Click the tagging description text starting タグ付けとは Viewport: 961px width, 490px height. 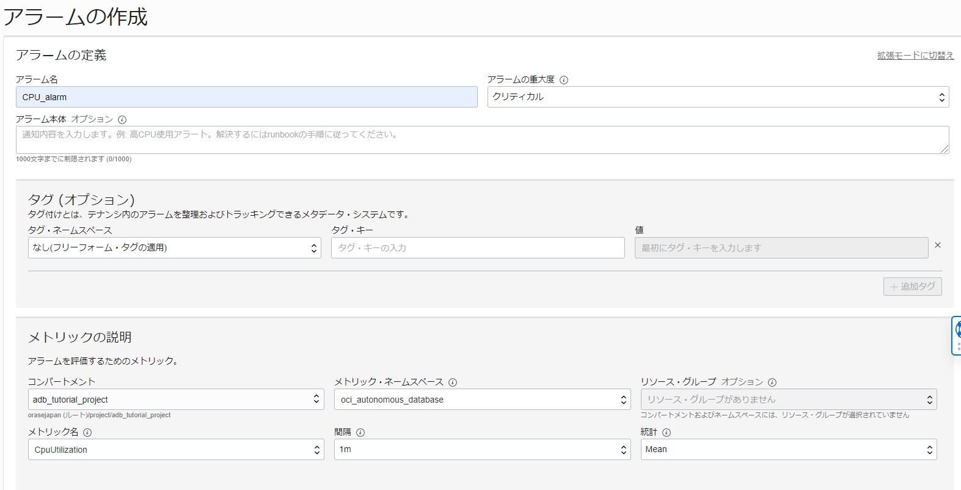tap(220, 214)
